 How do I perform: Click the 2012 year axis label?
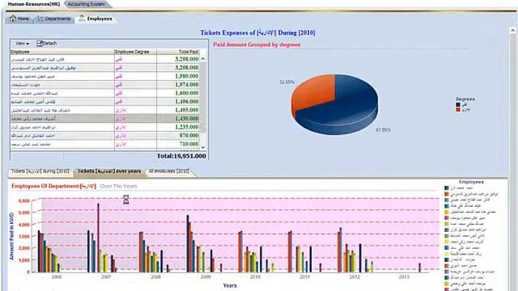[355, 277]
